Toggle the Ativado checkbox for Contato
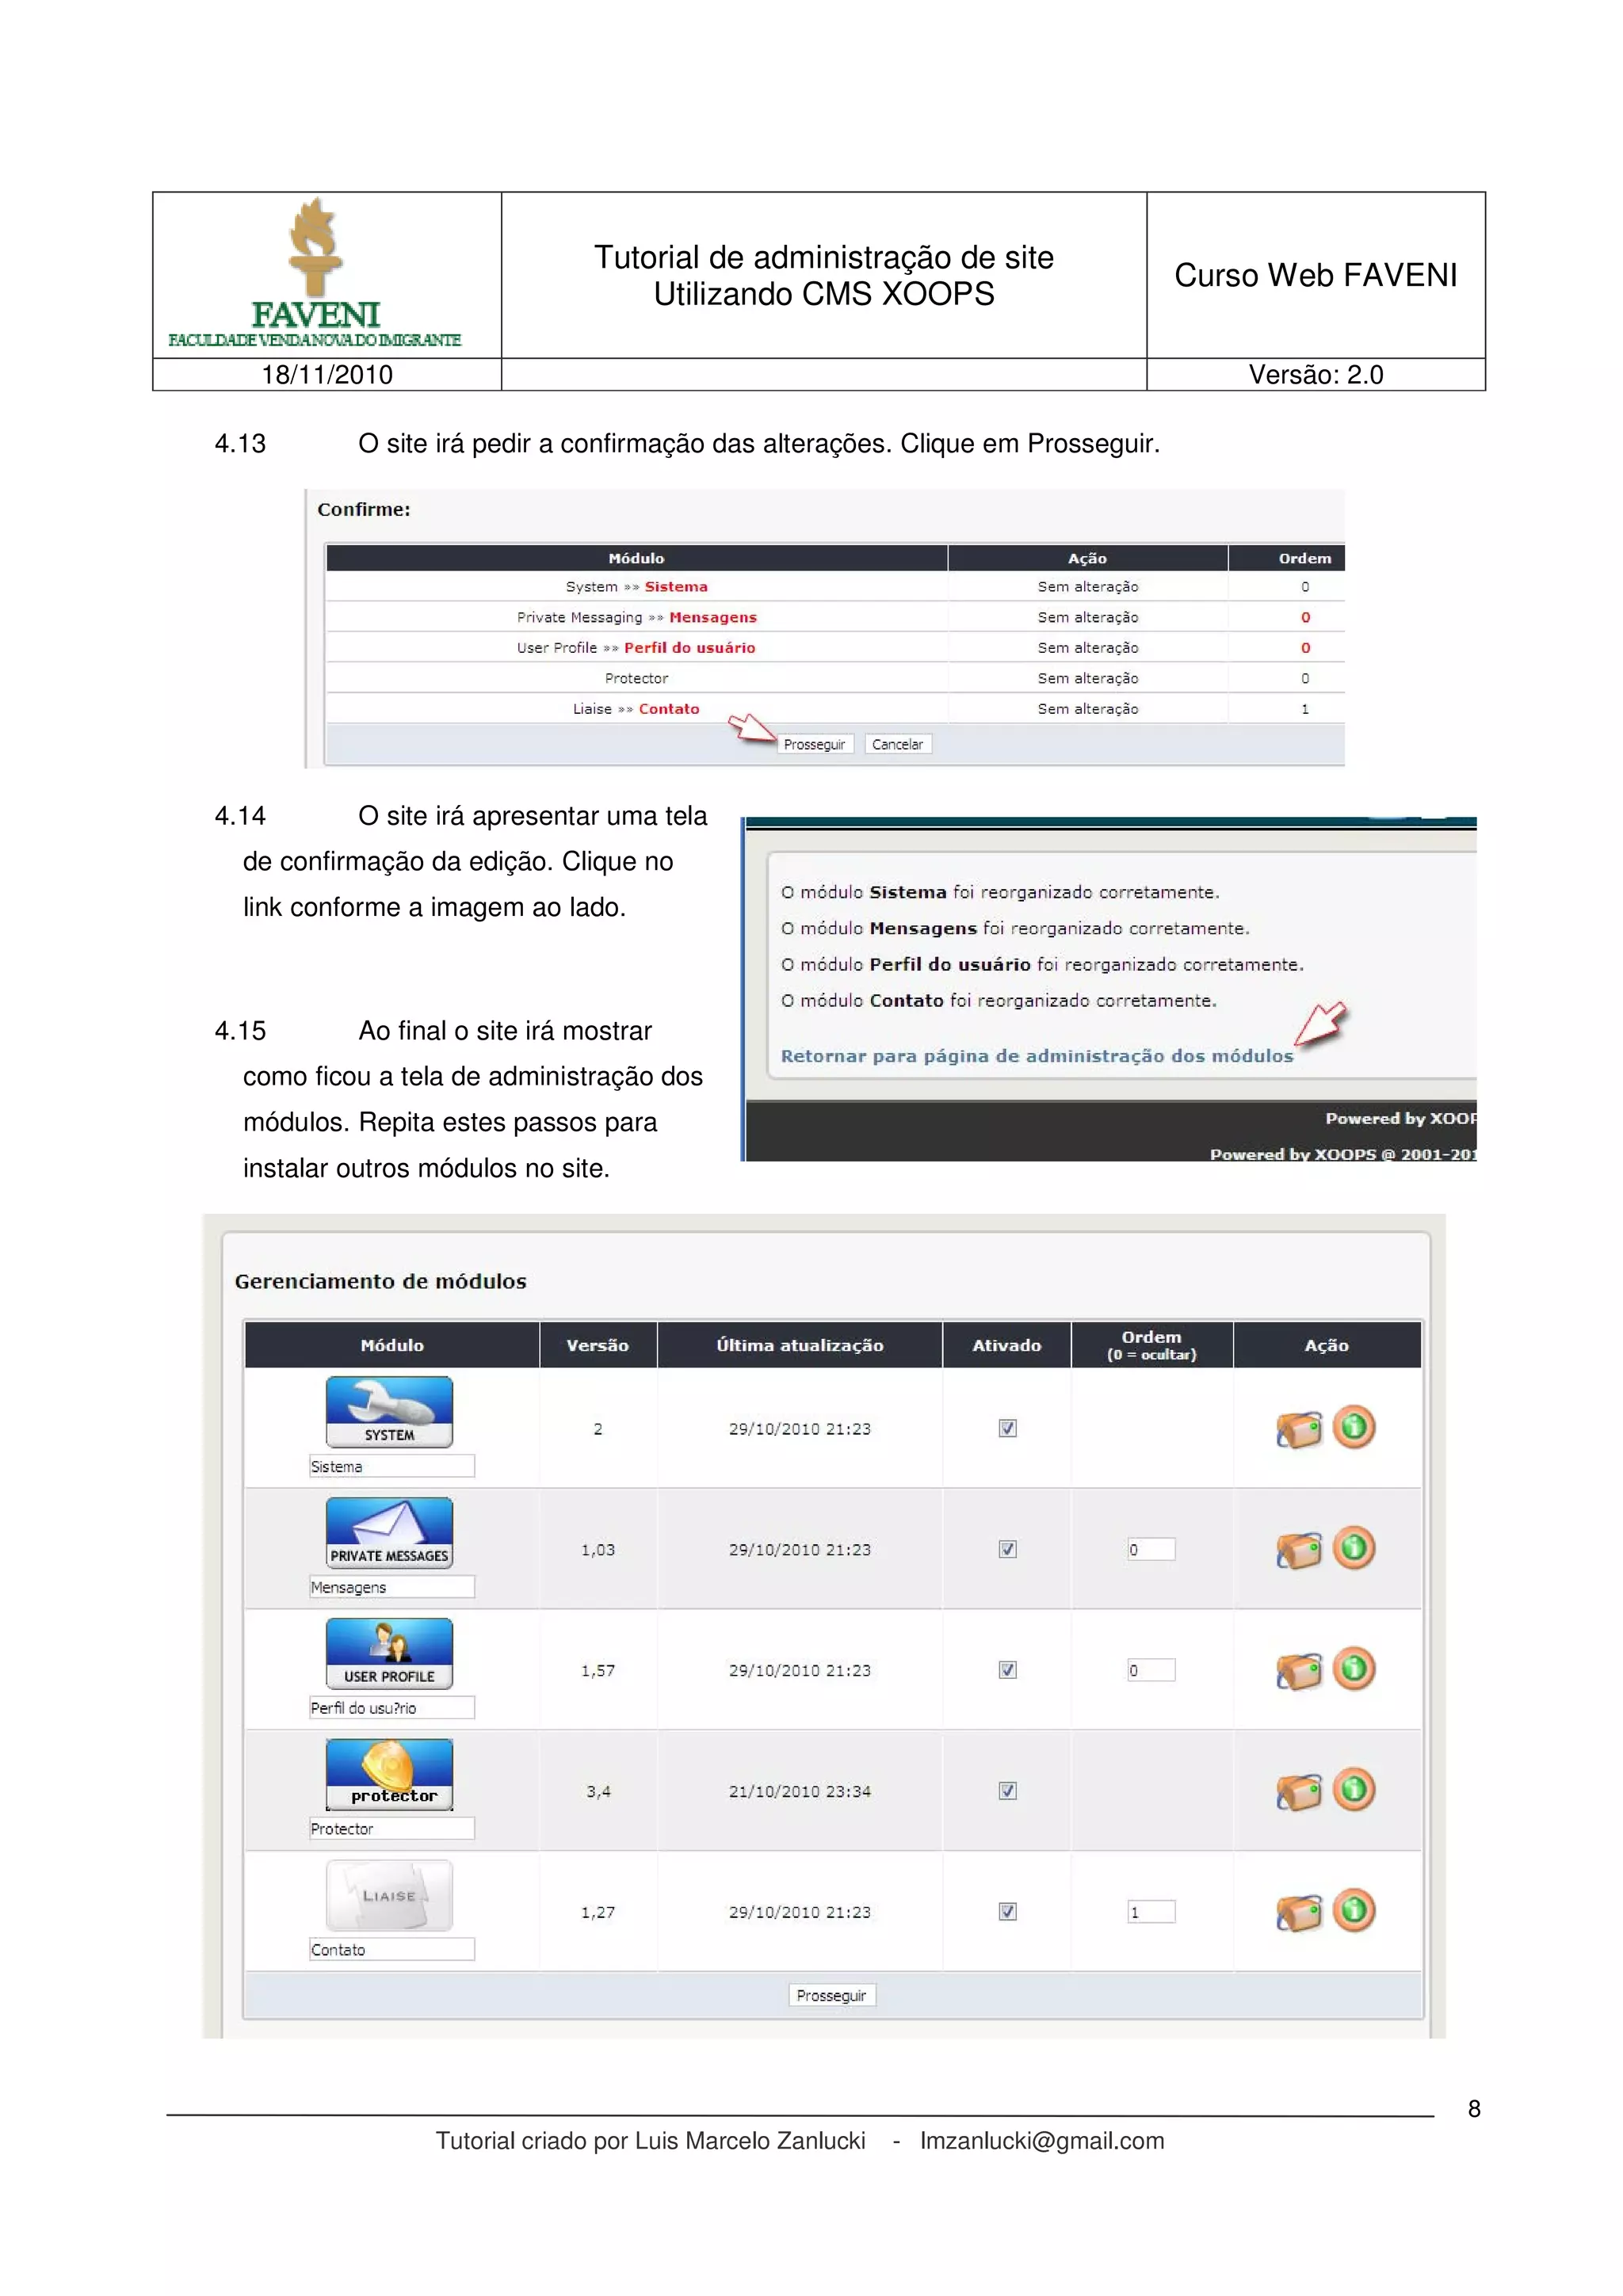 coord(1007,1912)
